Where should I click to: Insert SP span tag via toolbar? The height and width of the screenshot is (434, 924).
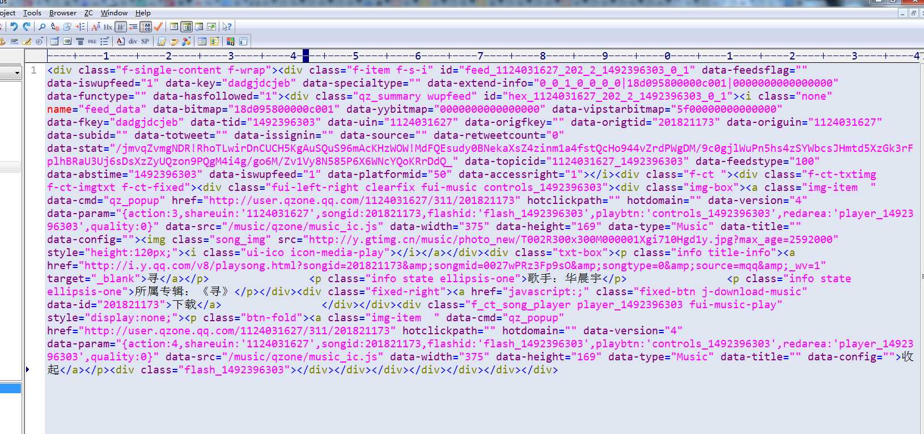tap(145, 41)
